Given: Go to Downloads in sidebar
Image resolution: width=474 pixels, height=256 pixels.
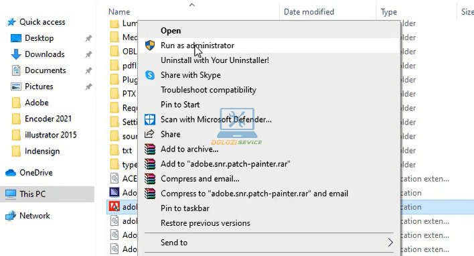Looking at the screenshot, I should pyautogui.click(x=45, y=54).
